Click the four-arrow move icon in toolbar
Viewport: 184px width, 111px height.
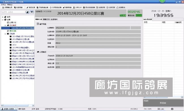[51, 8]
